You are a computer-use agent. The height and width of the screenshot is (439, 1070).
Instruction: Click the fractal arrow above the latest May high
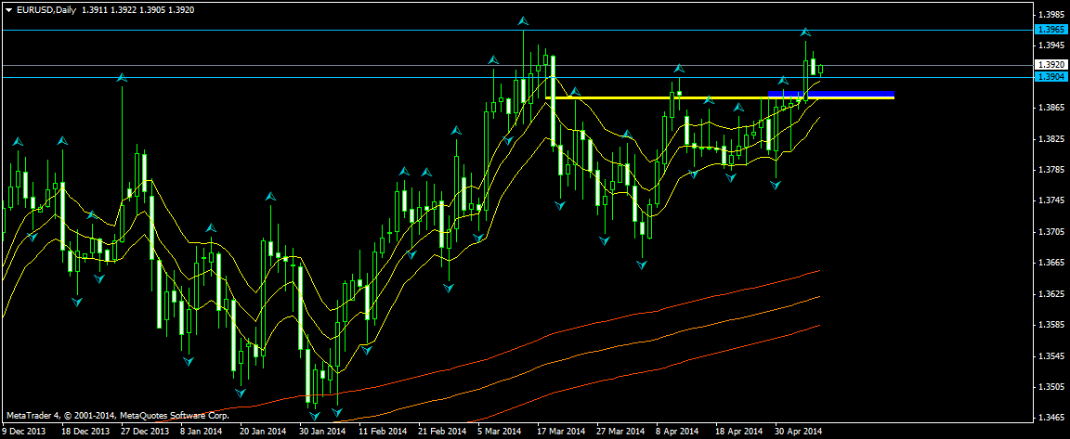click(x=806, y=32)
